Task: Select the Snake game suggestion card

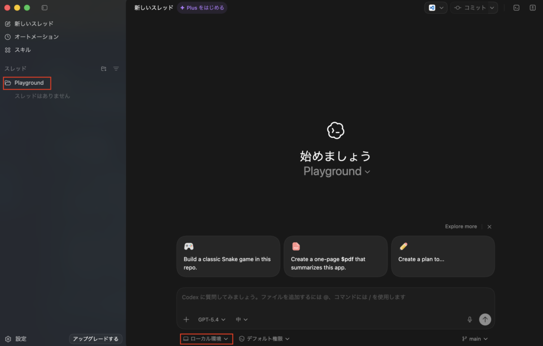Action: [x=228, y=256]
